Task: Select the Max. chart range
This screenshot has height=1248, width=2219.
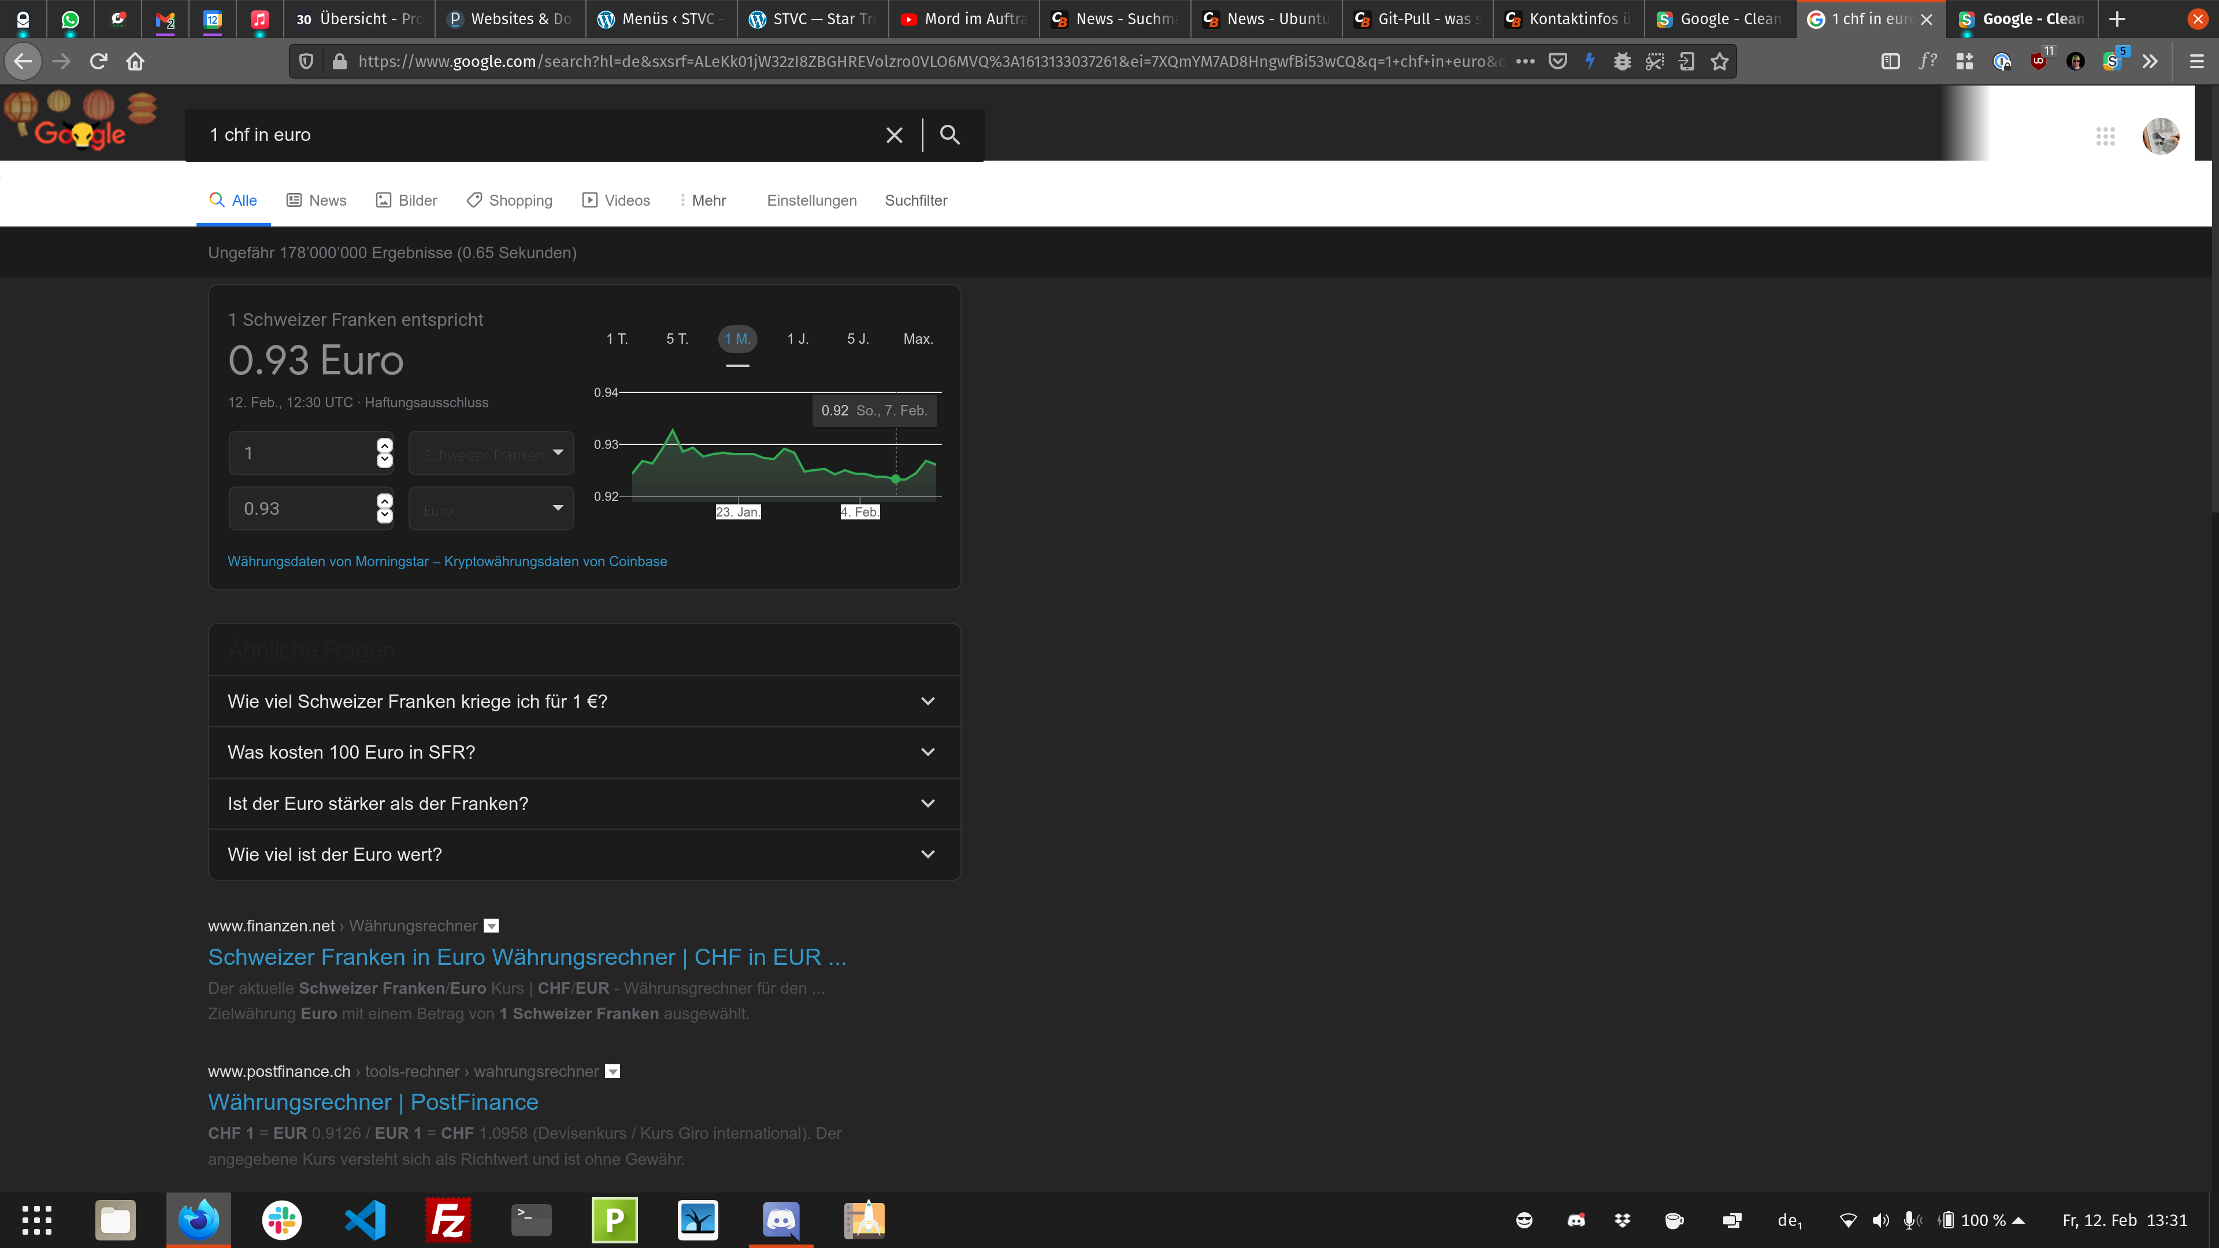Action: point(918,339)
